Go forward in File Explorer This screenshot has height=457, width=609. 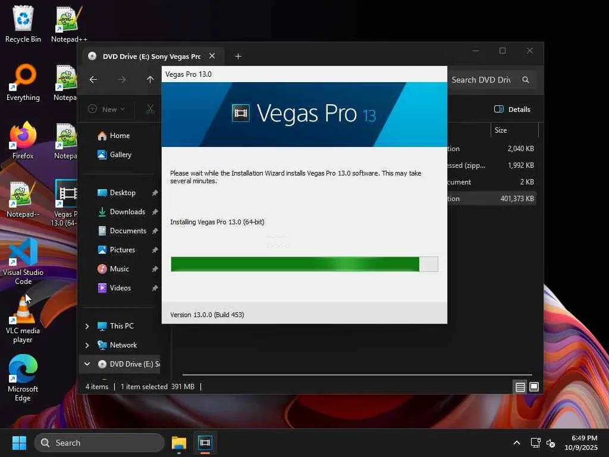122,80
